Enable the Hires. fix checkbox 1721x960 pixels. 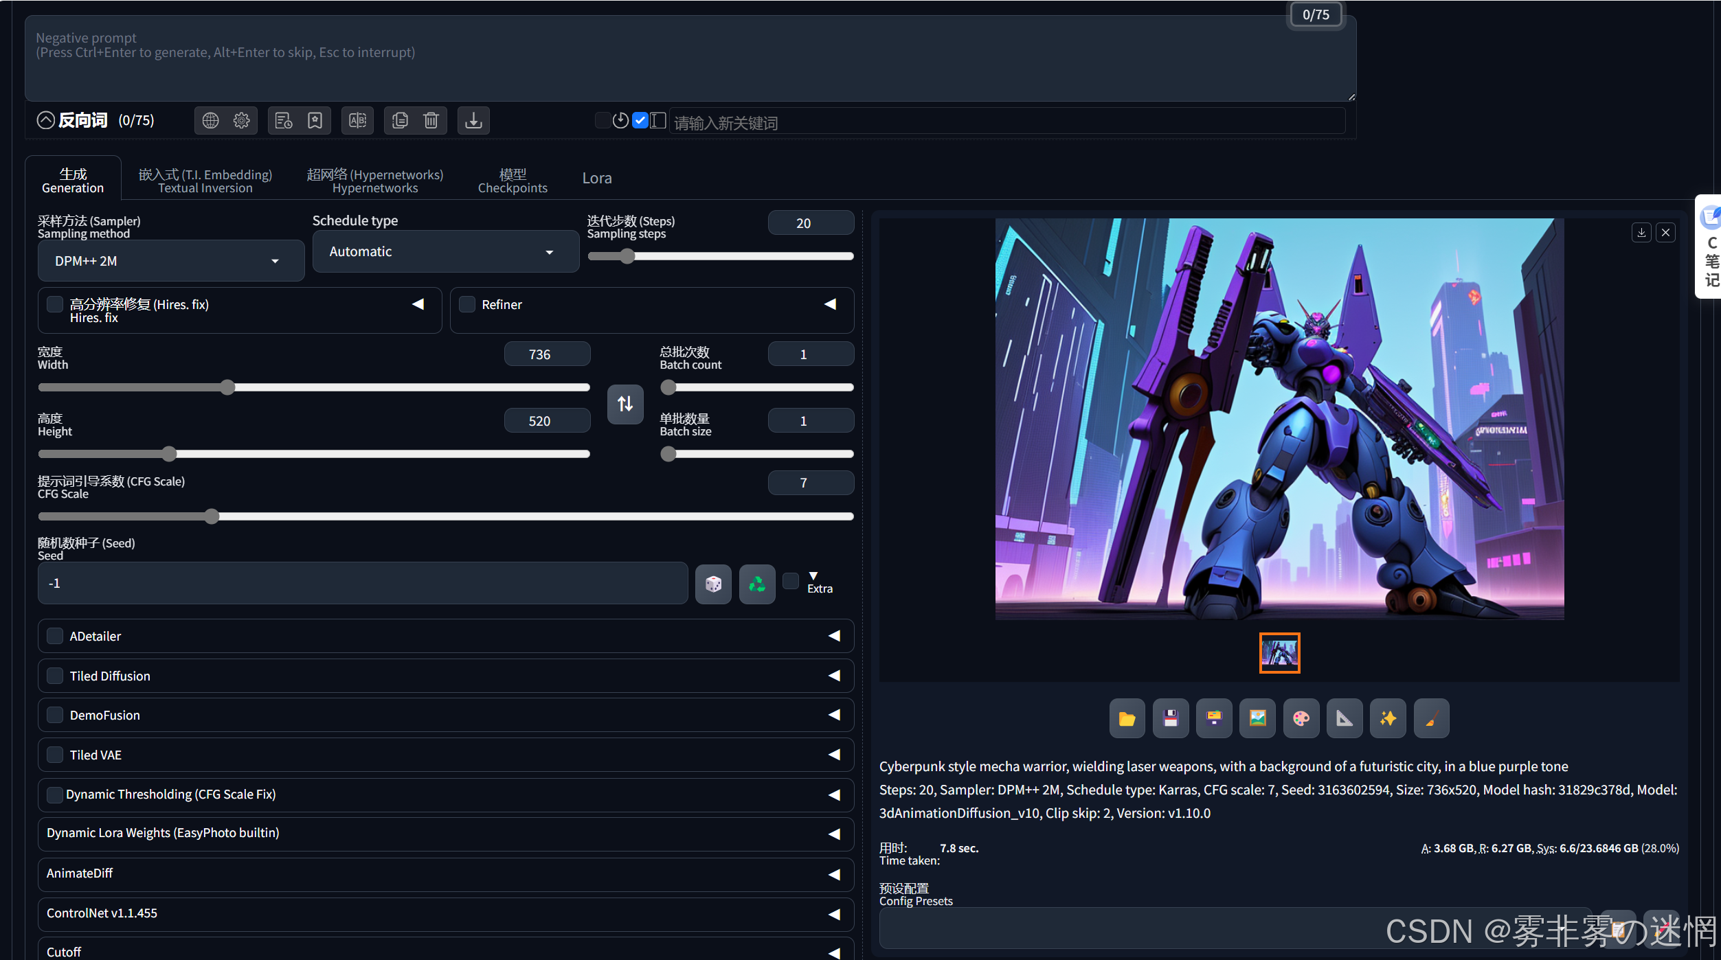click(x=55, y=304)
